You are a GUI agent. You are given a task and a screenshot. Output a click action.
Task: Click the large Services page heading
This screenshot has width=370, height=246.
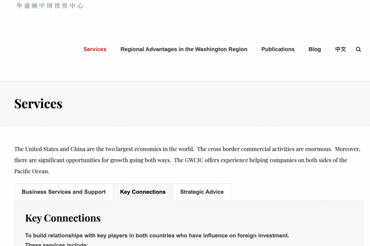(x=39, y=104)
